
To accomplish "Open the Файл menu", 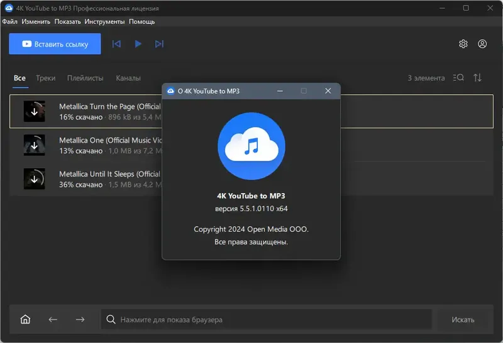I will (x=9, y=21).
